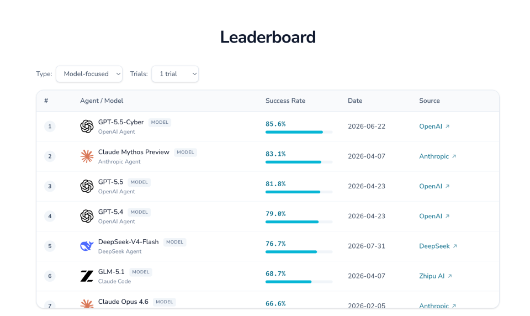Click the Agent / Model column header
530x316 pixels.
(x=102, y=101)
